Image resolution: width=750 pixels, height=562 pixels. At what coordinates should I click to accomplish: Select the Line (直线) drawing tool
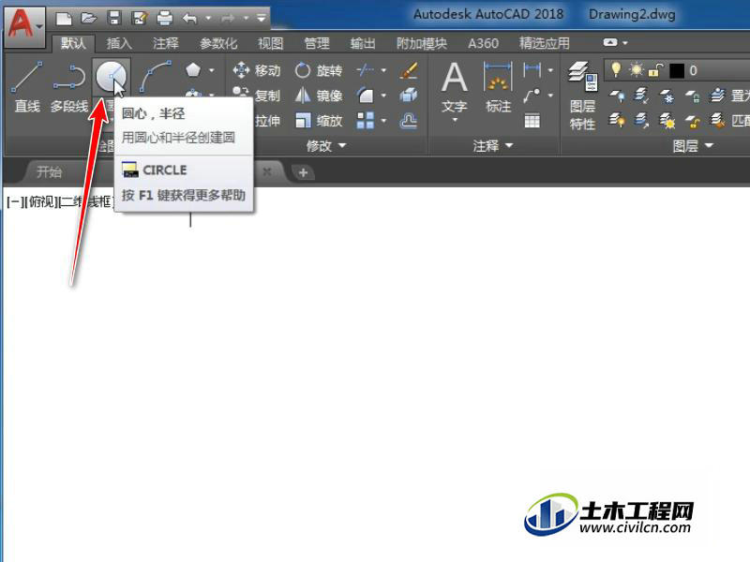click(27, 86)
